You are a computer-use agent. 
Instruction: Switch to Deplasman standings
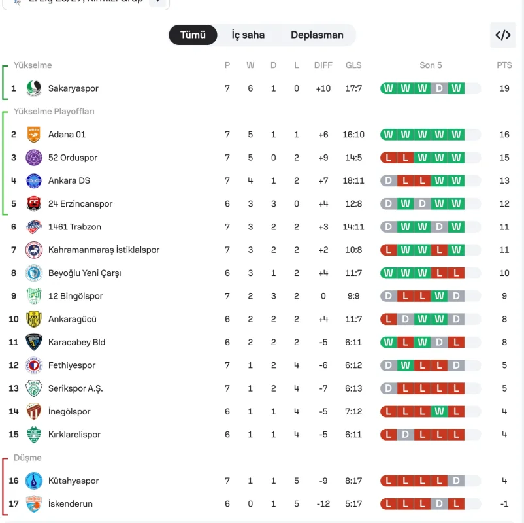317,35
